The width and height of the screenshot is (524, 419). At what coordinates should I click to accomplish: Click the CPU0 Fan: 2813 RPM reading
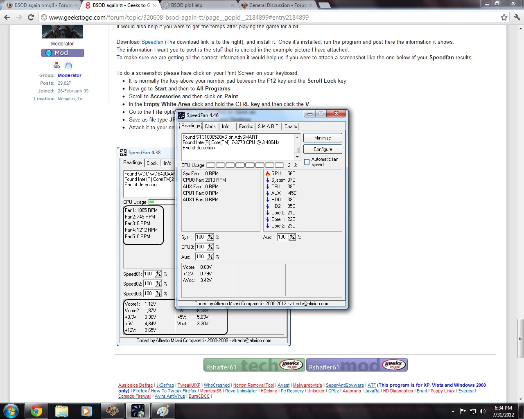pos(204,180)
